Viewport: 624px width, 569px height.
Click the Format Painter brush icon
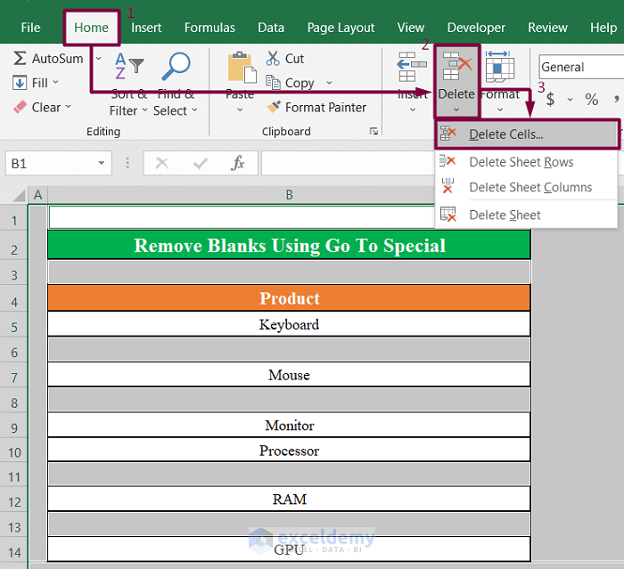pyautogui.click(x=274, y=107)
